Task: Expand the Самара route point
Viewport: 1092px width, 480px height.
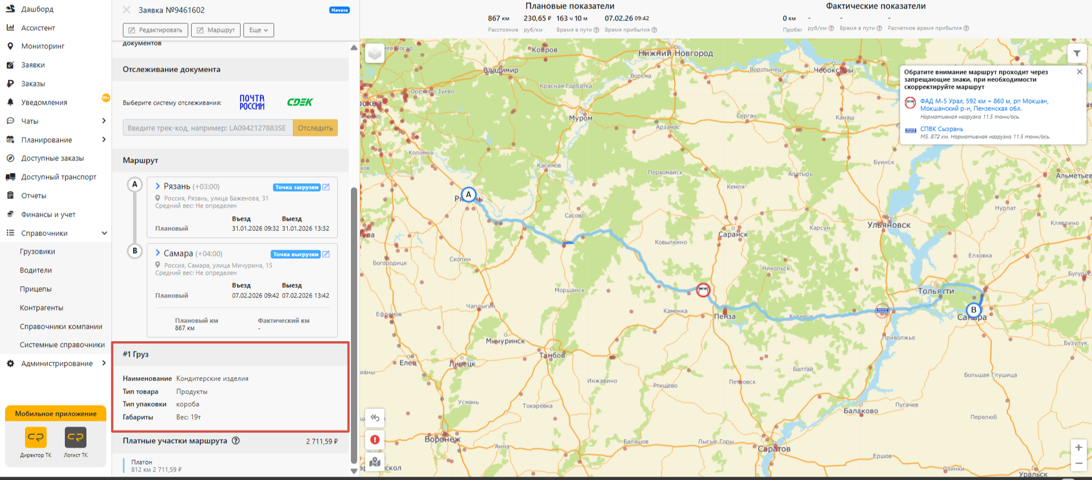Action: [x=158, y=253]
